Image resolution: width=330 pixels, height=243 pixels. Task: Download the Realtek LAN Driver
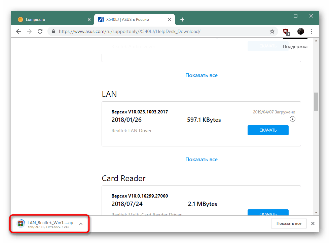(268, 130)
